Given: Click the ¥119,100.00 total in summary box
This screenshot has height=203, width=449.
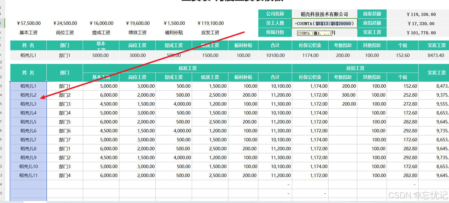Looking at the screenshot, I should [421, 14].
